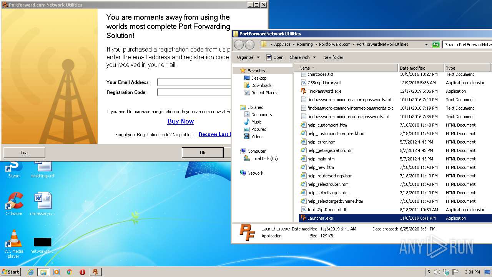Open Recent Places in navigation pane

264,93
